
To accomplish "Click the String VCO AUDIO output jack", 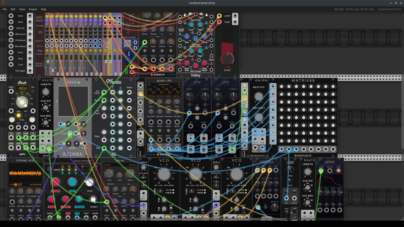I will [12, 202].
